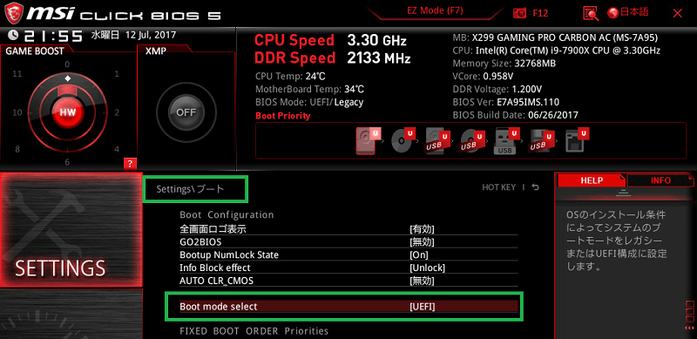Click the GAME BOOST panel title
The image size is (697, 339).
[35, 51]
